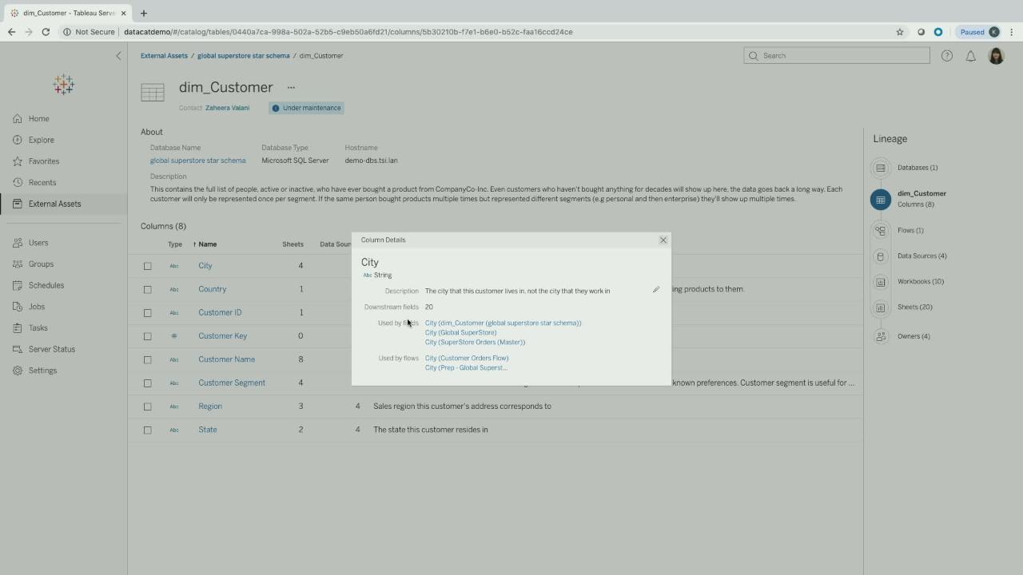Close the Column Details dialog

[663, 240]
